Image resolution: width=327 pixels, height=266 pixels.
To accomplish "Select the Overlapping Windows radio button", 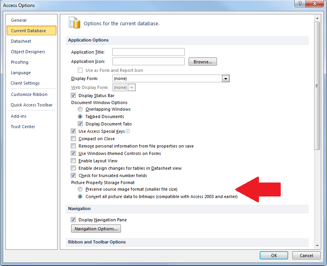I will pyautogui.click(x=80, y=109).
